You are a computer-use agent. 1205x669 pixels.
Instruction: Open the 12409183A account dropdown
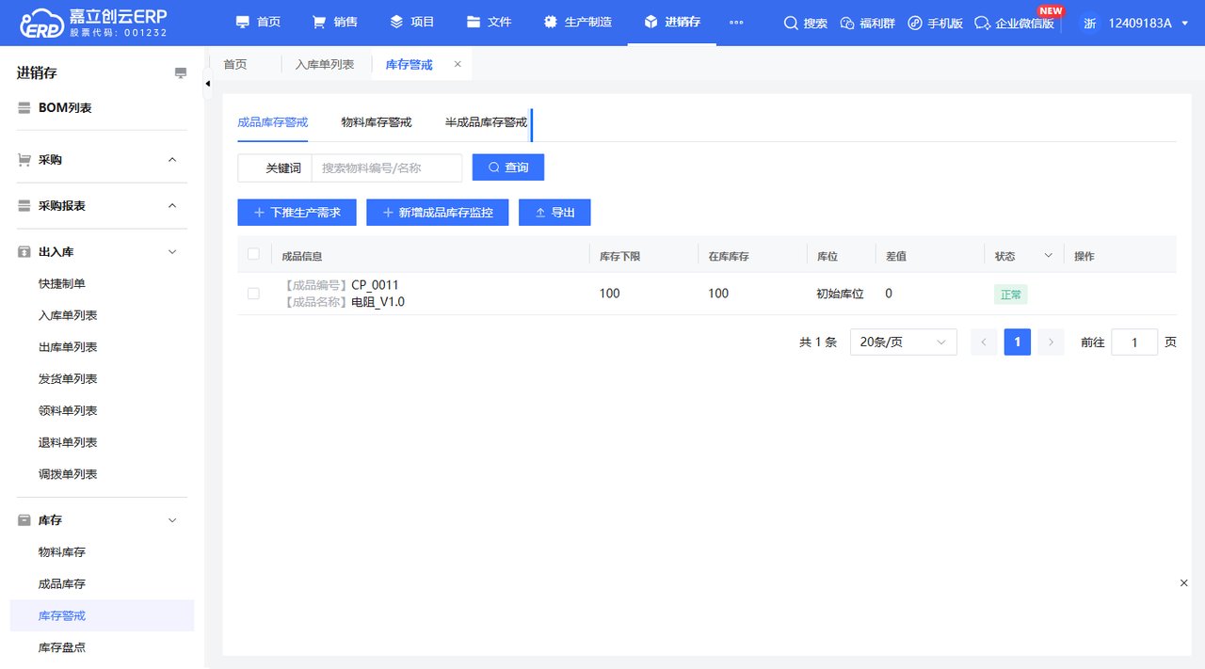point(1148,23)
